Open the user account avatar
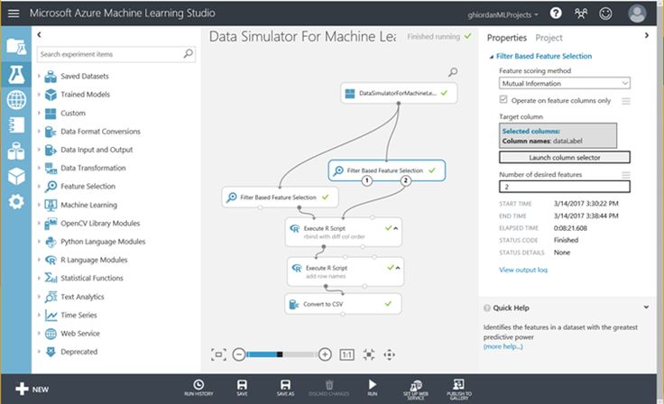This screenshot has width=664, height=404. 637,14
